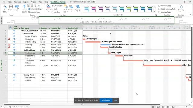193x108 pixels.
Task: Click 'Tell me what you want to do' box
Action: click(84, 2)
